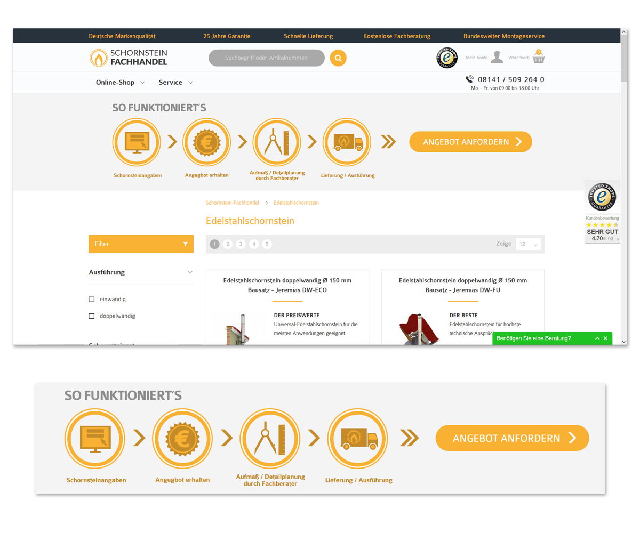
Task: Open the Service menu
Action: [172, 82]
